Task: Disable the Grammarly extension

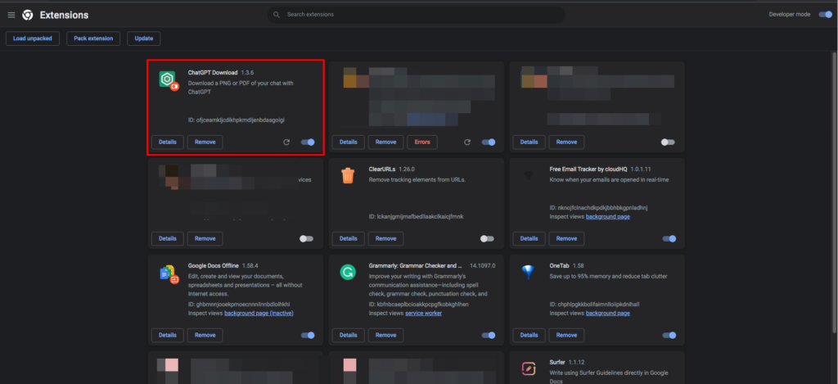Action: tap(489, 336)
